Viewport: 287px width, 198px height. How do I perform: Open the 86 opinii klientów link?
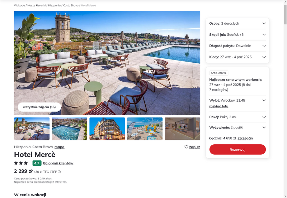click(58, 163)
